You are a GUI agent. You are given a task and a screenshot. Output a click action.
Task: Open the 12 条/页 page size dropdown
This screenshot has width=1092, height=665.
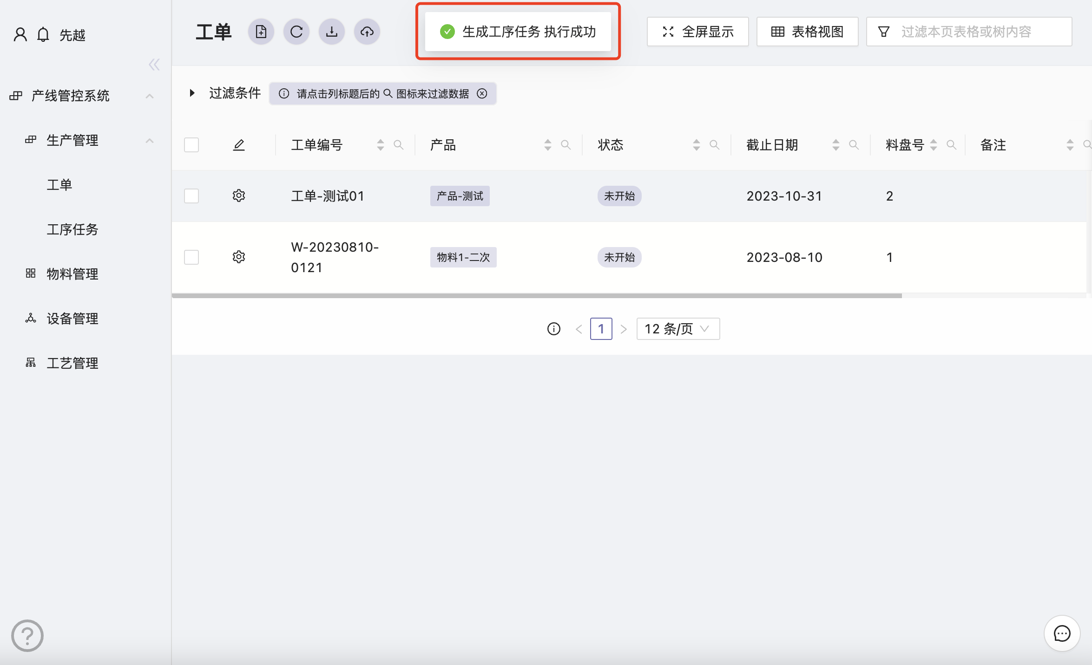pyautogui.click(x=678, y=329)
